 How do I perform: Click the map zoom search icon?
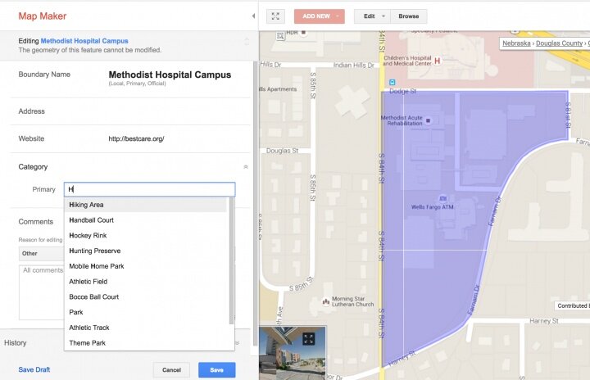(280, 36)
